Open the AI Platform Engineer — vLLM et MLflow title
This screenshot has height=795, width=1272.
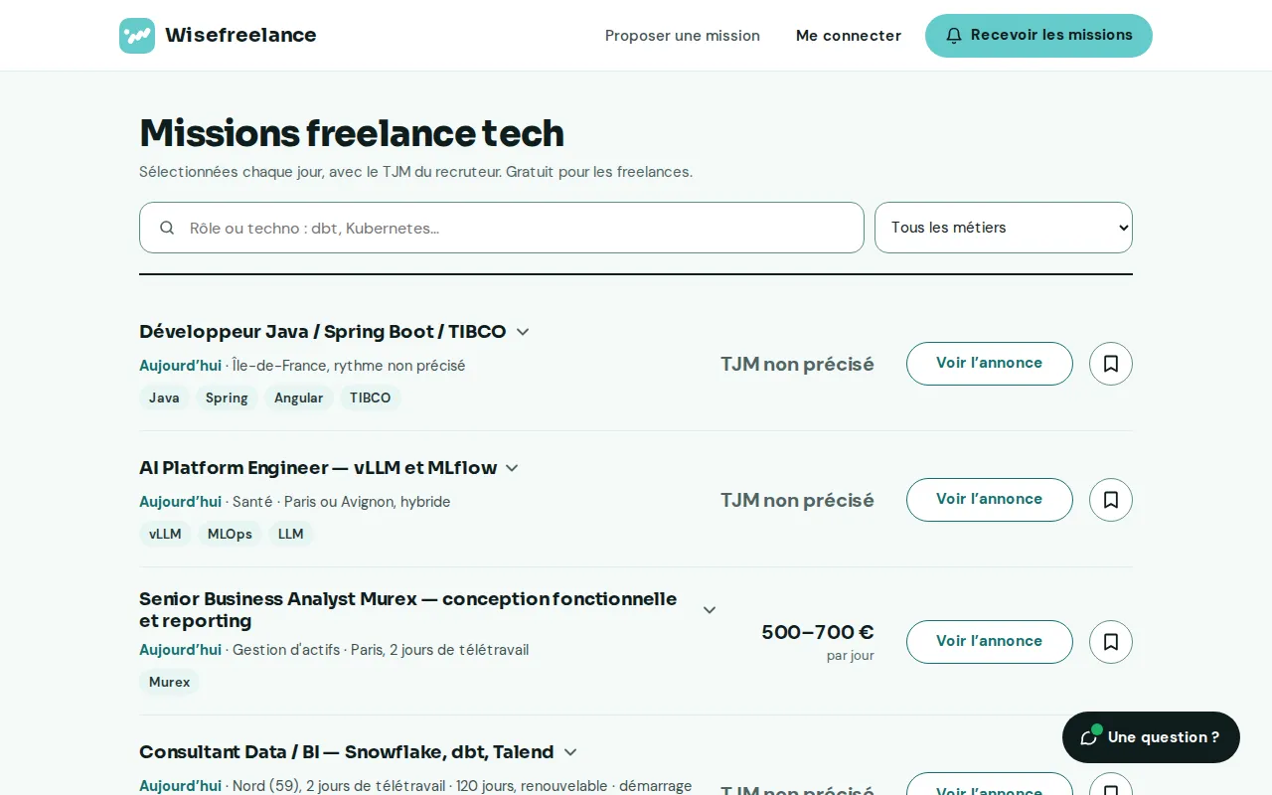317,468
